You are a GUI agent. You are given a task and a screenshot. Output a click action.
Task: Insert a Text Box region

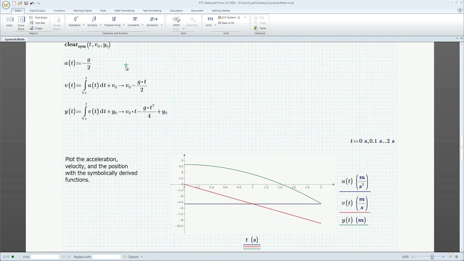point(37,23)
